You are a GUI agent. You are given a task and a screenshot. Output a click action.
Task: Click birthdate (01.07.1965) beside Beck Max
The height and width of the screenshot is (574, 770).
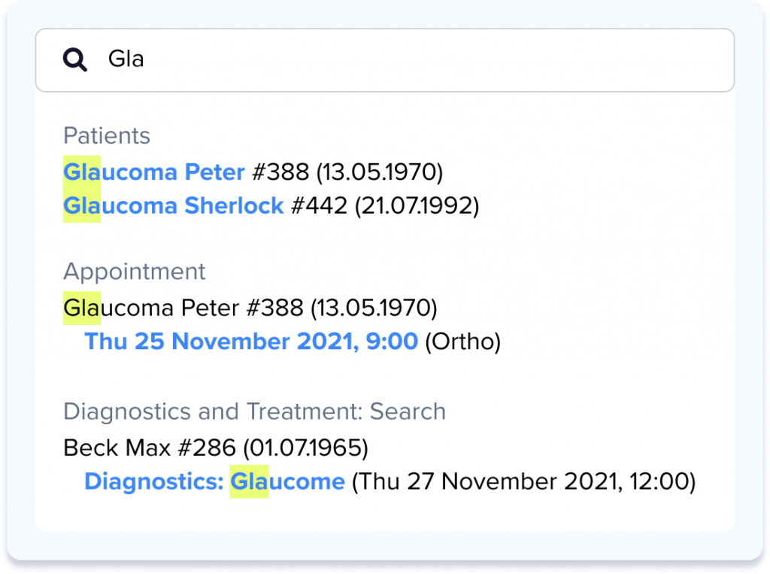[x=305, y=448]
